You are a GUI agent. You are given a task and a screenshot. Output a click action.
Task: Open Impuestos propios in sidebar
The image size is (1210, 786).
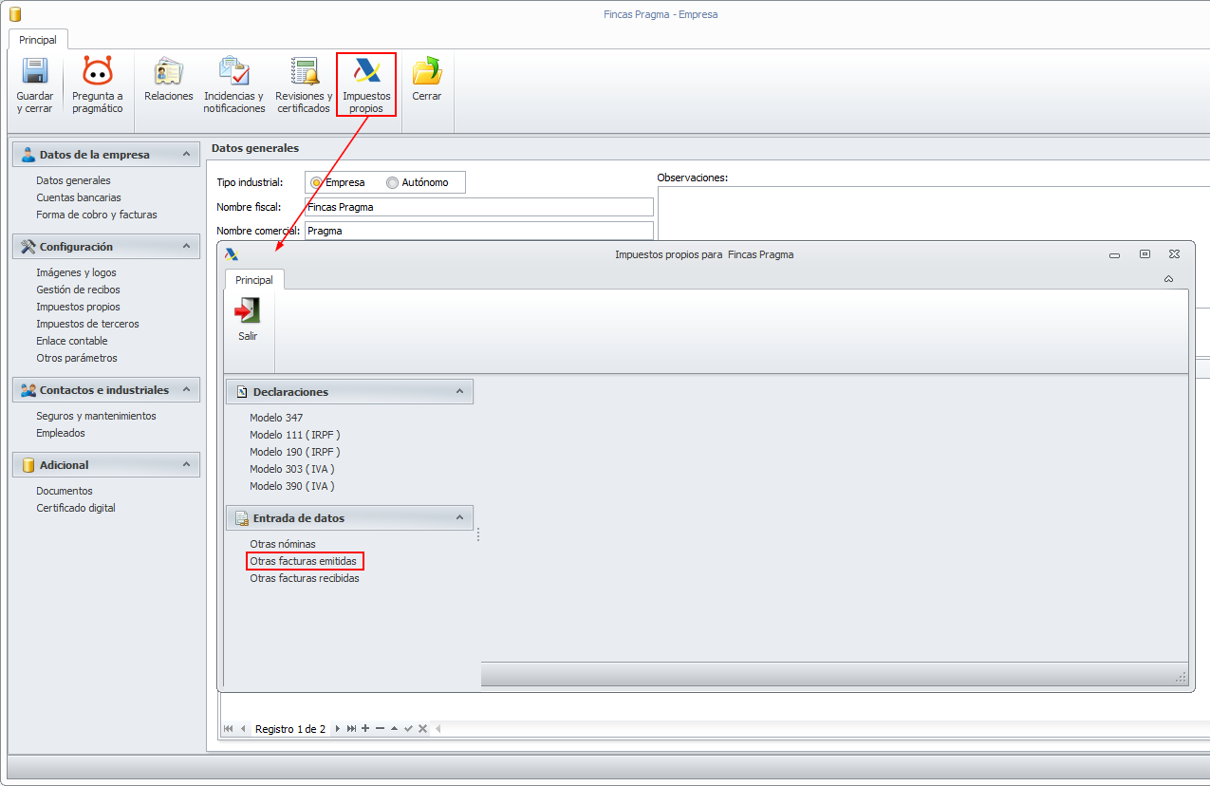(78, 307)
